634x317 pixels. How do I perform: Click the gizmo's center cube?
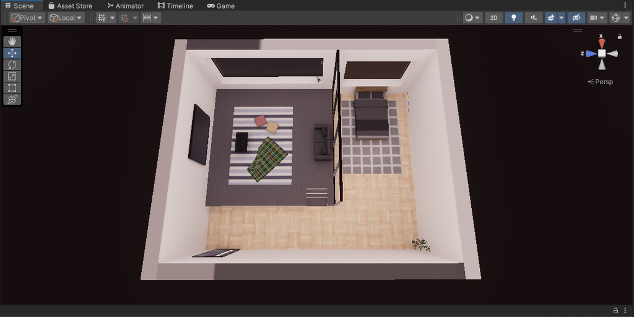(x=602, y=53)
